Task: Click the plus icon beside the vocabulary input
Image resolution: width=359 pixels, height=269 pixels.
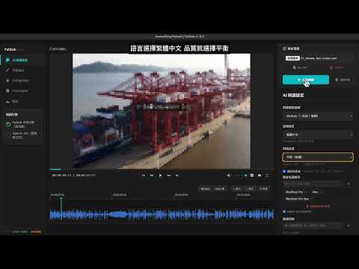Action: pos(349,184)
